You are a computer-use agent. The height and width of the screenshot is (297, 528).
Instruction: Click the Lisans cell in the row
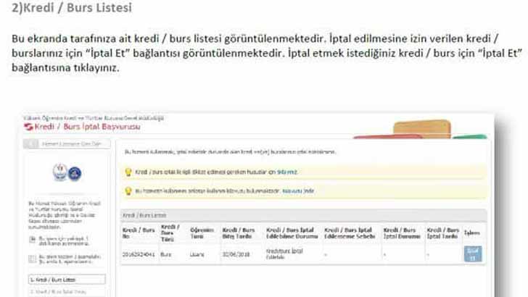[197, 254]
